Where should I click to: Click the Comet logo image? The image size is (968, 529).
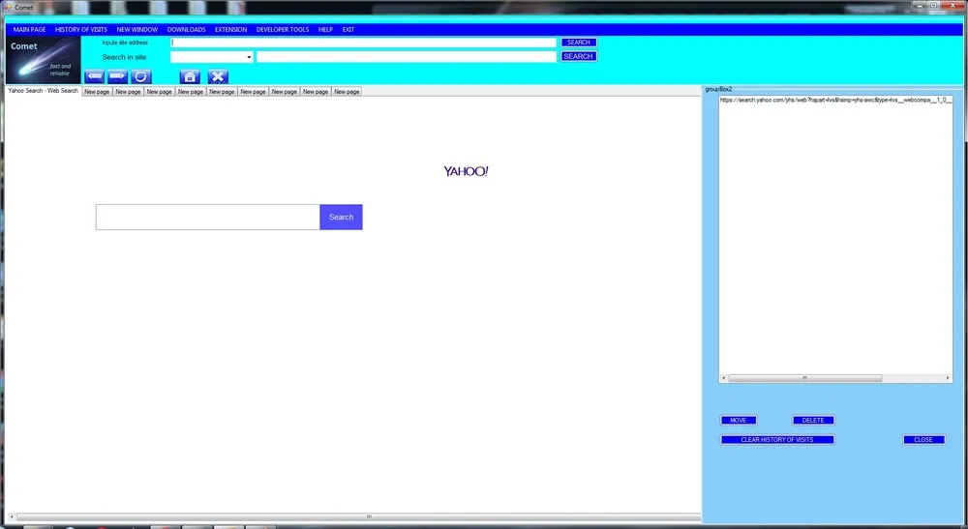[44, 60]
